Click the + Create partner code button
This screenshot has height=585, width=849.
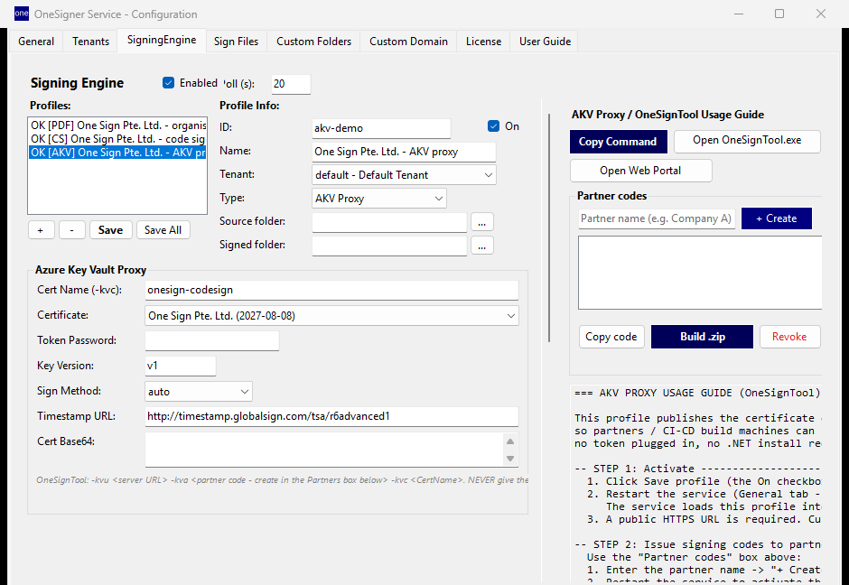(777, 218)
